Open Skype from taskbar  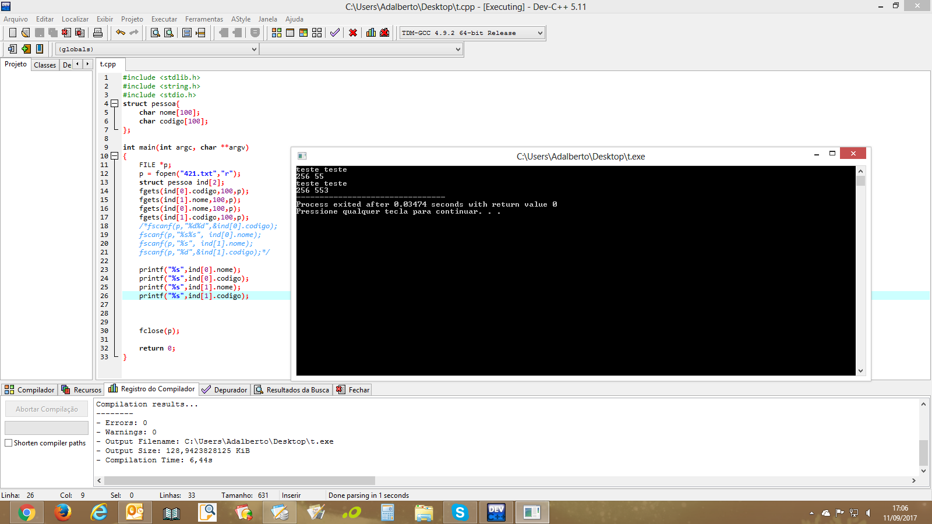pyautogui.click(x=460, y=512)
